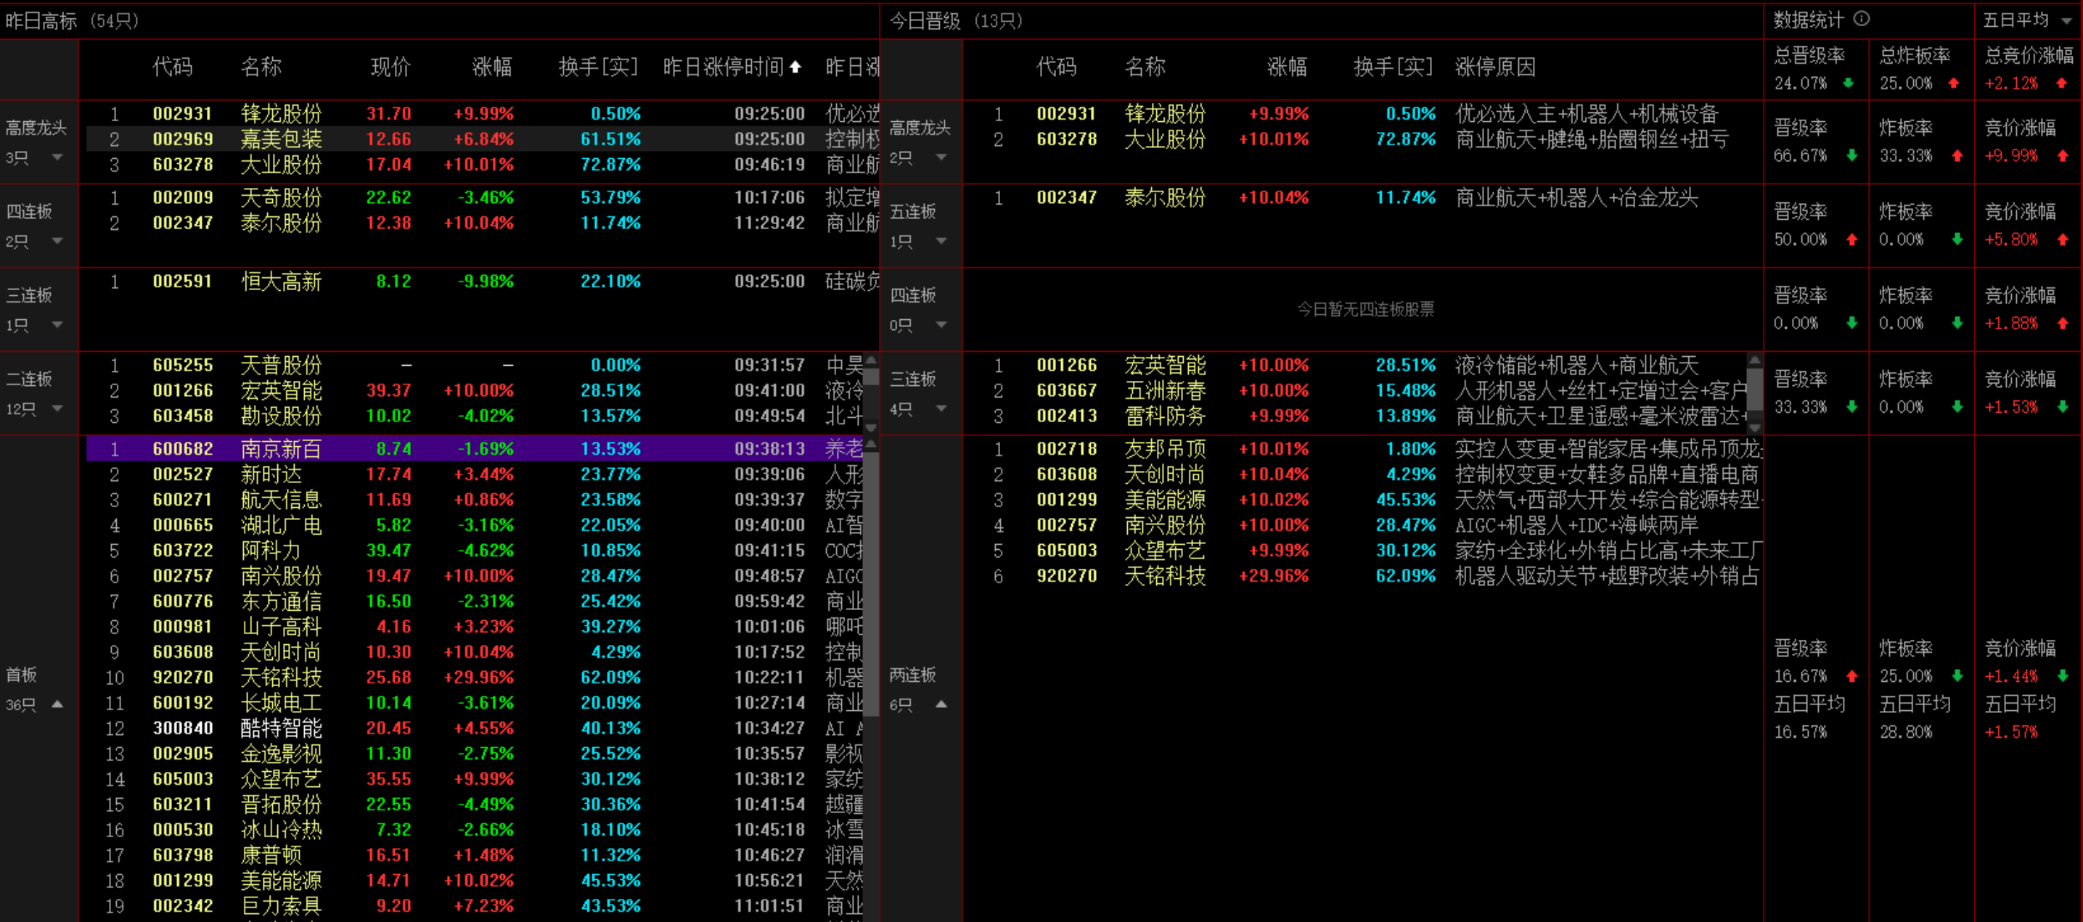Screen dimensions: 2083x922
Task: Select stock 嘉美包装 in 高度龙头
Action: pyautogui.click(x=281, y=139)
